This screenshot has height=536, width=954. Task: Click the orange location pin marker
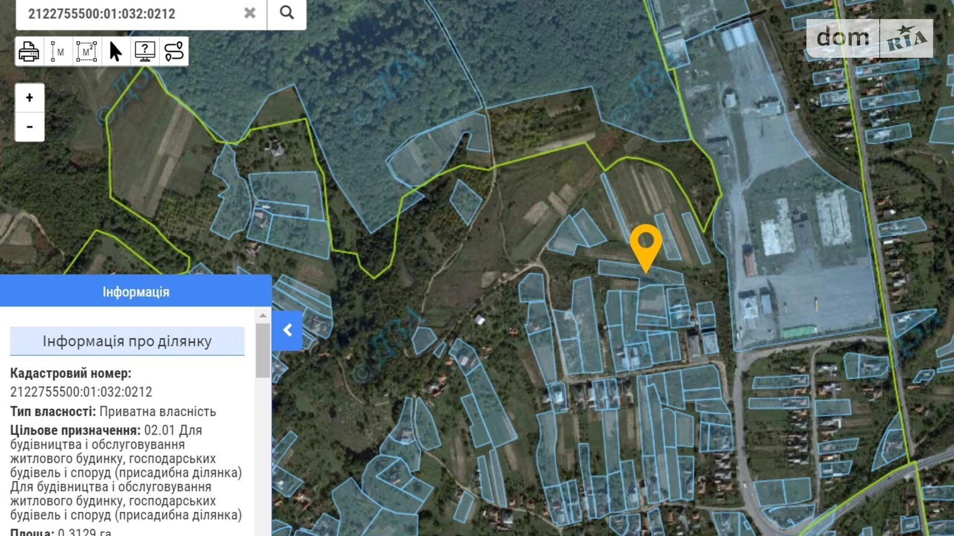click(646, 247)
